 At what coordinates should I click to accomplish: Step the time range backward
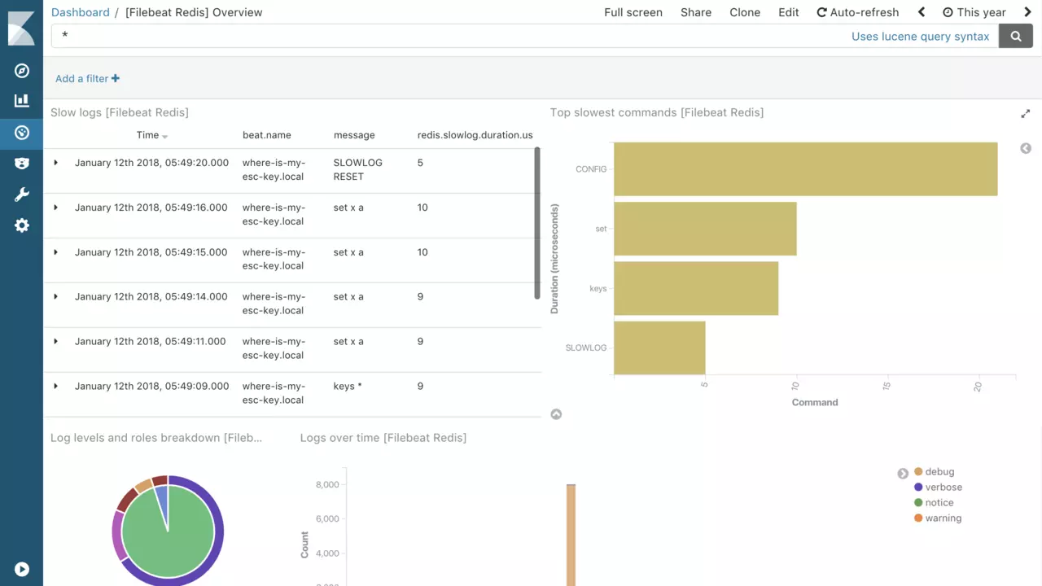[x=922, y=12]
